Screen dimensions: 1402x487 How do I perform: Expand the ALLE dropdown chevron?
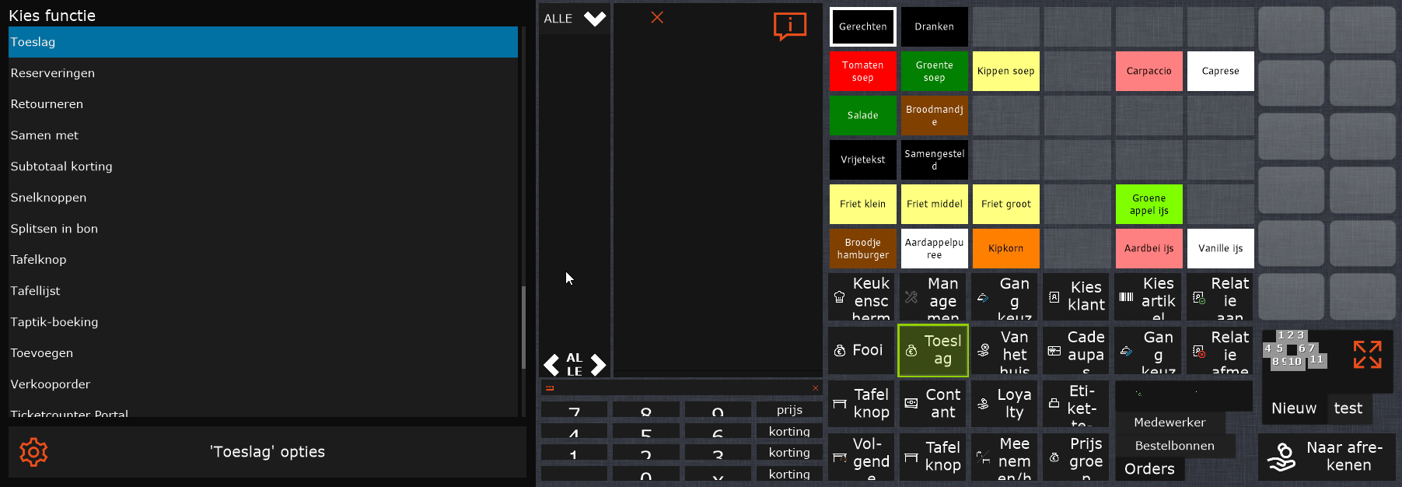[x=595, y=19]
